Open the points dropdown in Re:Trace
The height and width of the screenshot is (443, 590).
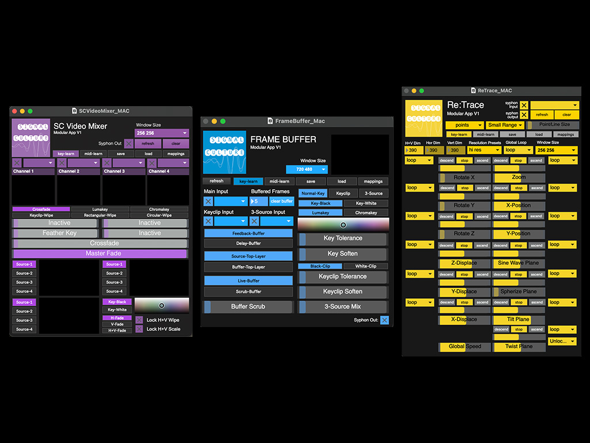(x=464, y=125)
